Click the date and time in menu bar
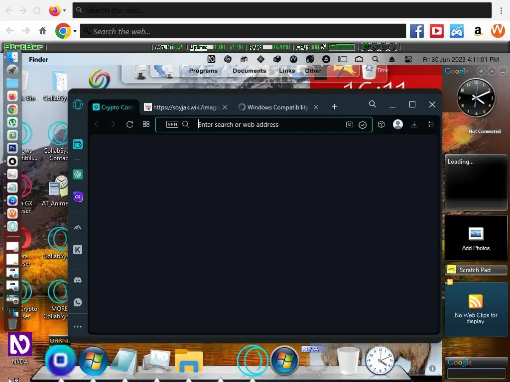 pos(461,60)
